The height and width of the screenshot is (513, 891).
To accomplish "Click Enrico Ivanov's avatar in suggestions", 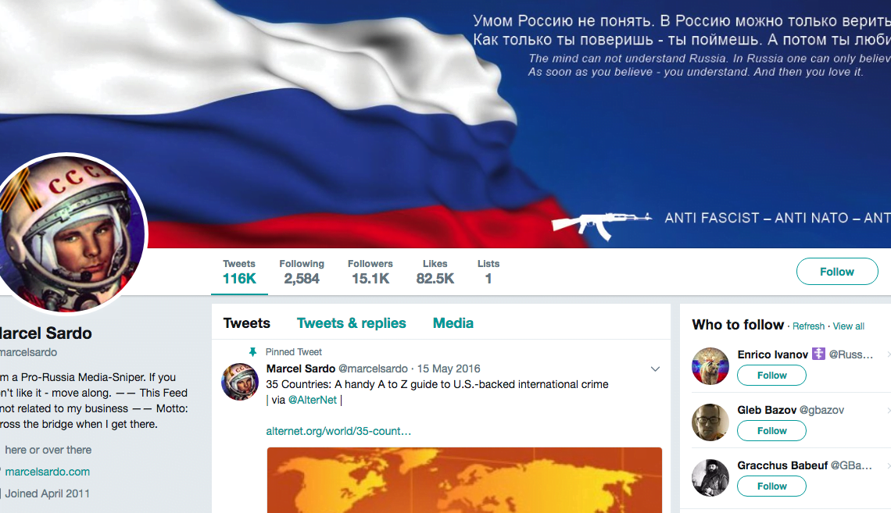I will click(710, 366).
